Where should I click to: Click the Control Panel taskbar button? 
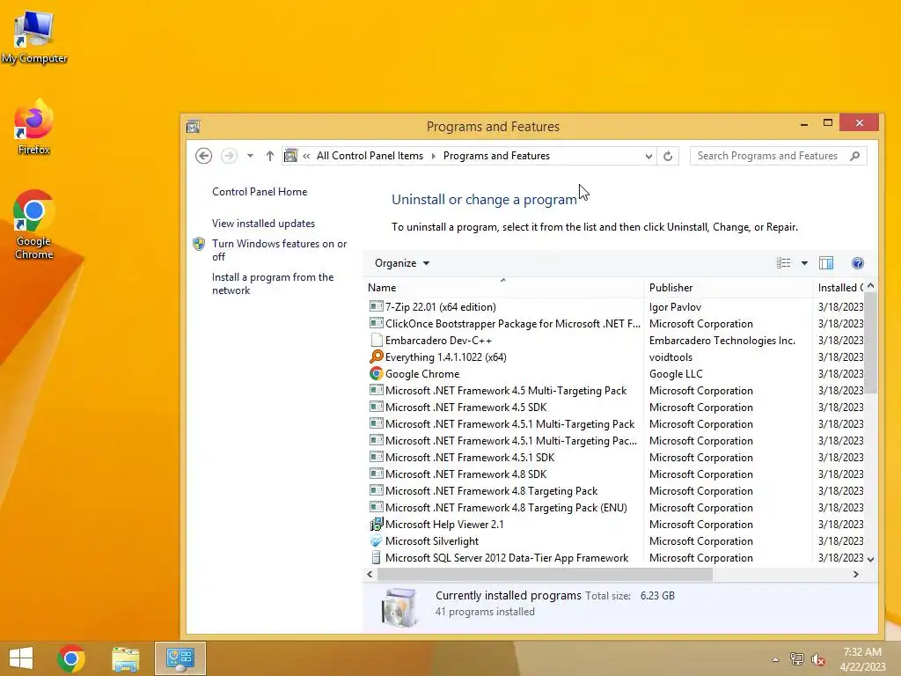coord(179,658)
